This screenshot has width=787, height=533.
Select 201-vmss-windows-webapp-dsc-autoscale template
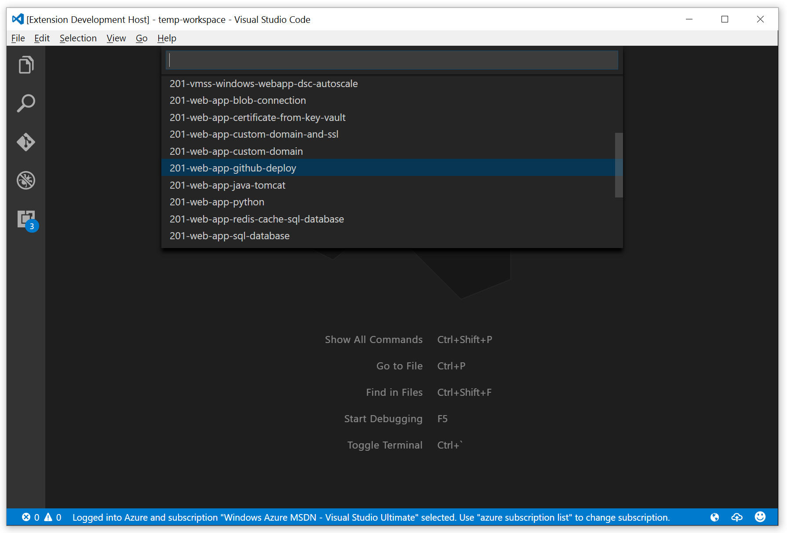[x=388, y=84]
